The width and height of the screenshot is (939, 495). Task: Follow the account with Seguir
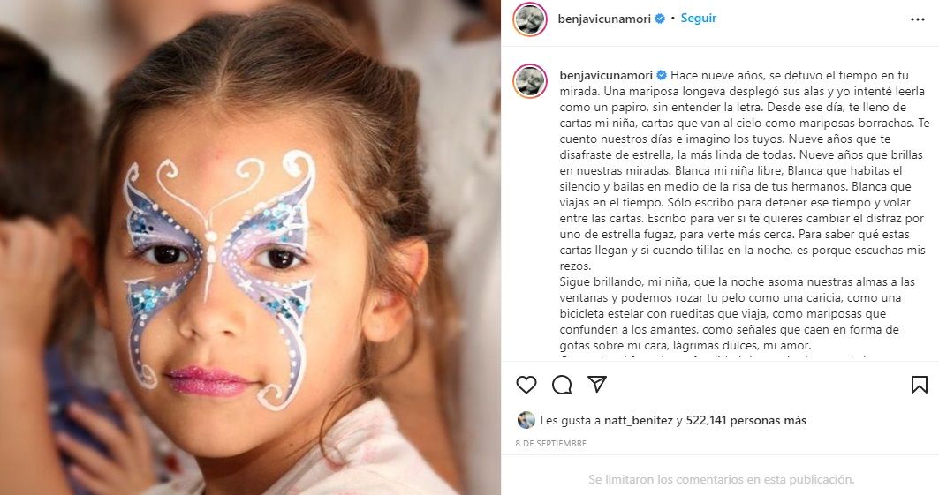point(698,19)
